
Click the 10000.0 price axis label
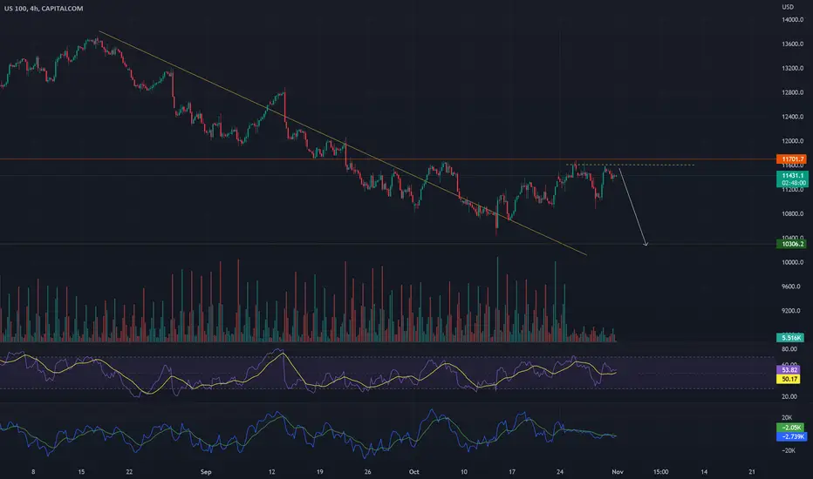coord(793,262)
